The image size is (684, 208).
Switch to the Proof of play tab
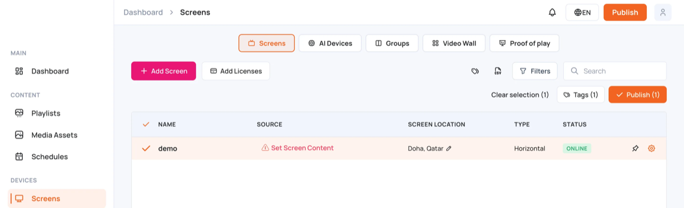click(524, 43)
